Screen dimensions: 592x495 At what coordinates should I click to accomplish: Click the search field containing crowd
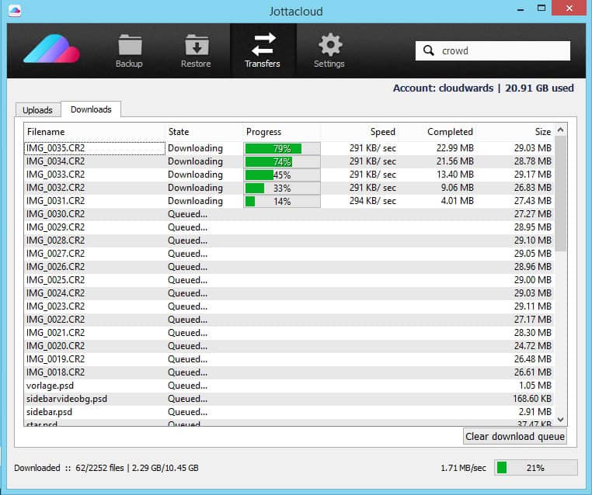click(x=493, y=50)
